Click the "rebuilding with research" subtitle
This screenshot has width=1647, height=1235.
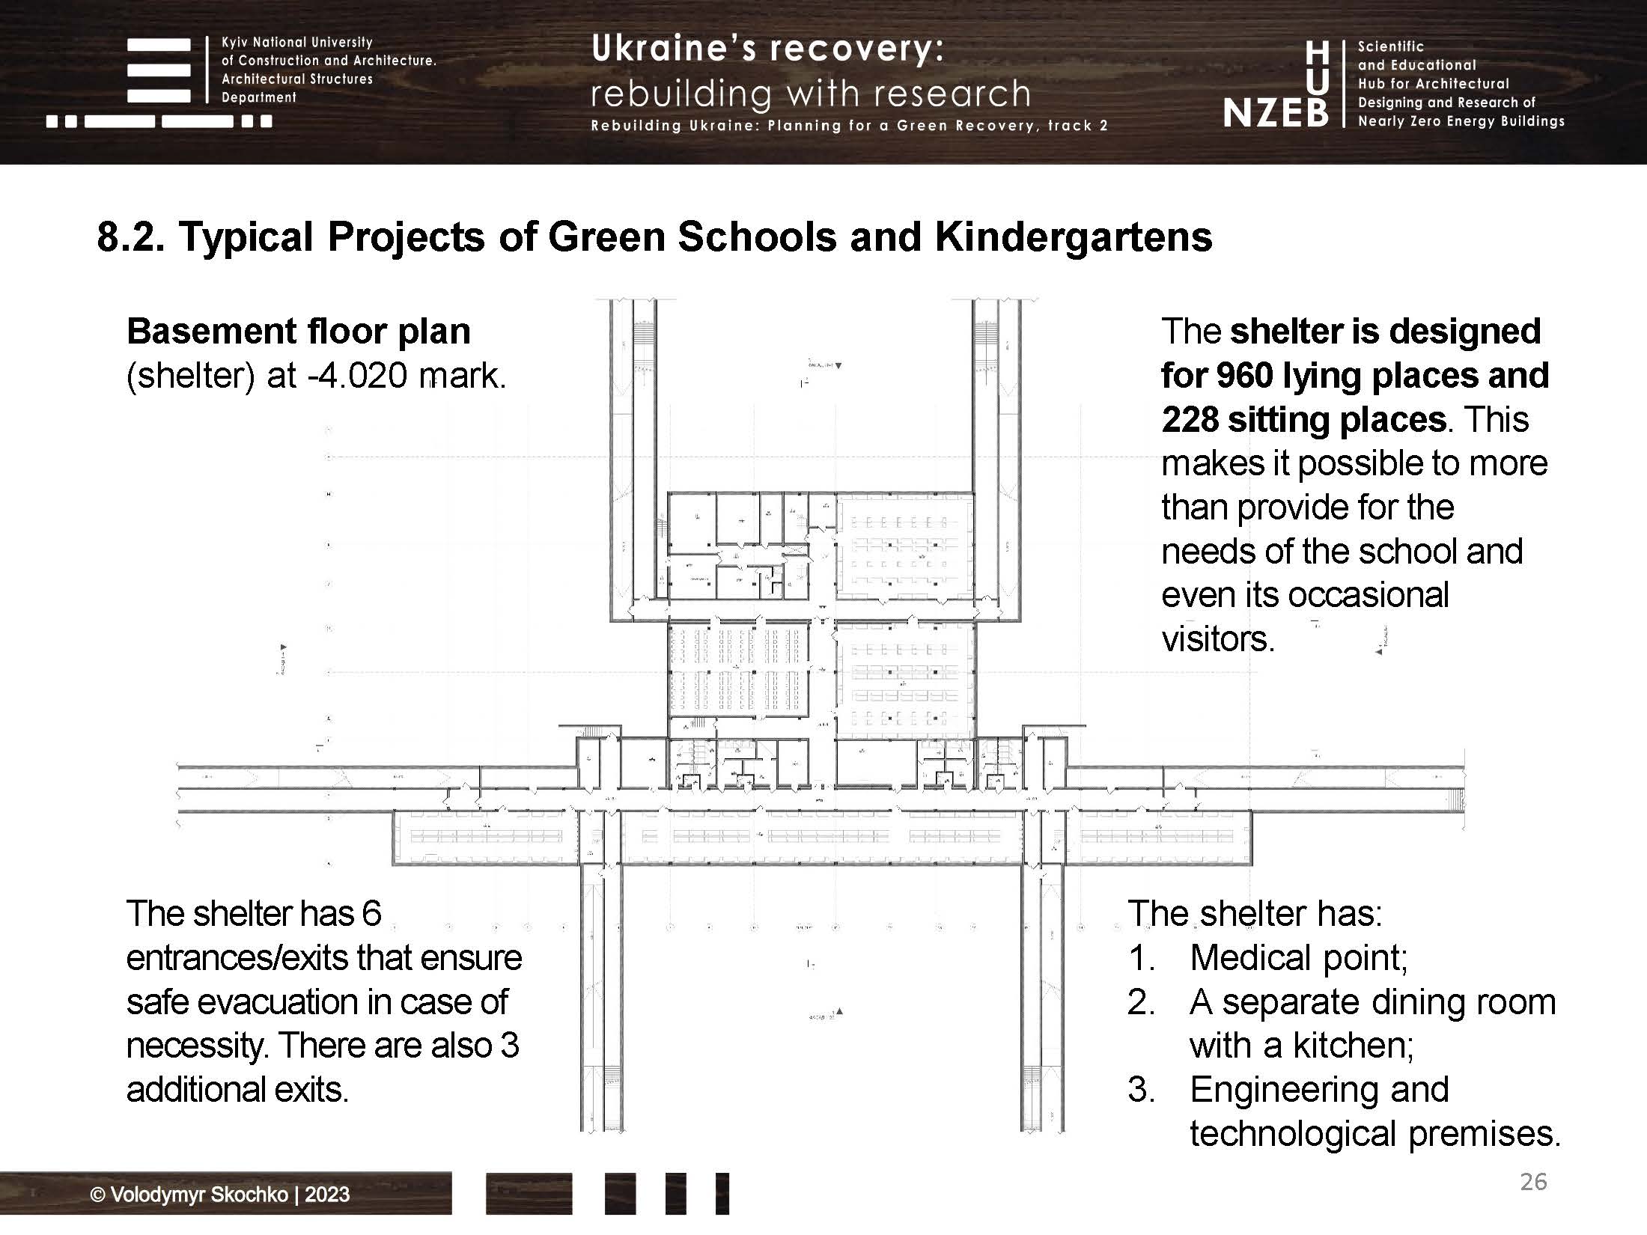click(811, 94)
